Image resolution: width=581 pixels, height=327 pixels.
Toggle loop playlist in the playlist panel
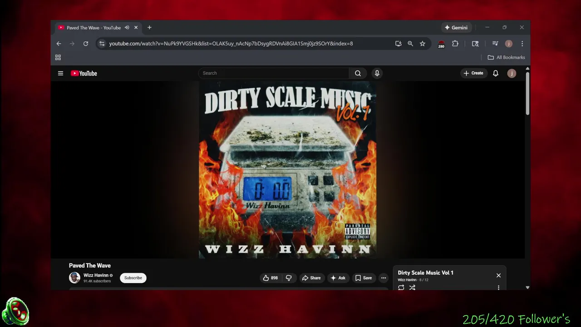click(x=401, y=287)
